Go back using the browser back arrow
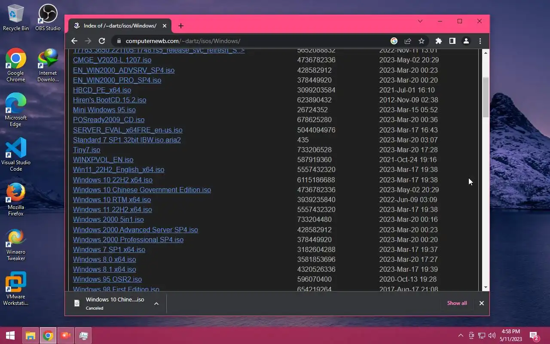The height and width of the screenshot is (344, 550). click(74, 41)
